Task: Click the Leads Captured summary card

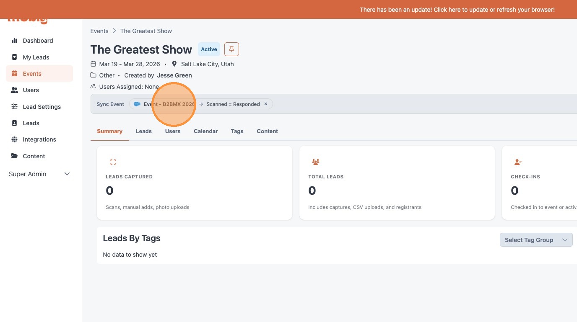Action: 194,183
